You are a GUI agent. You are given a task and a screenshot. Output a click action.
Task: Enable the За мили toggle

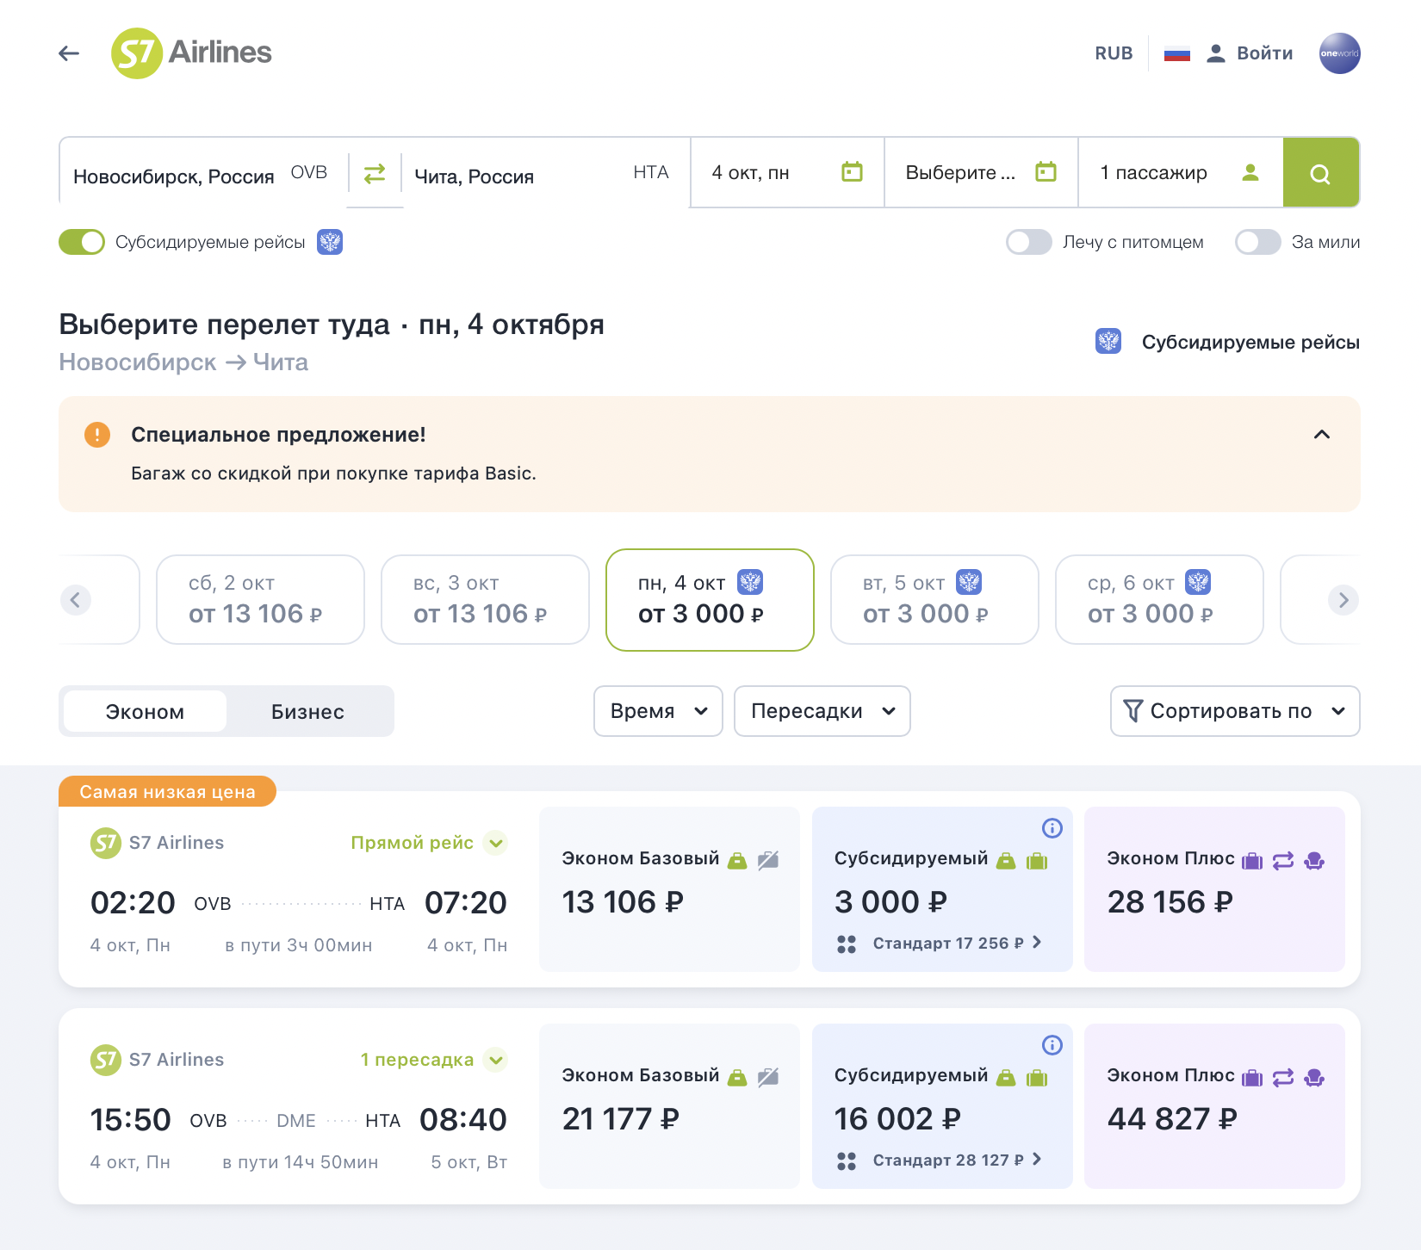click(1258, 242)
